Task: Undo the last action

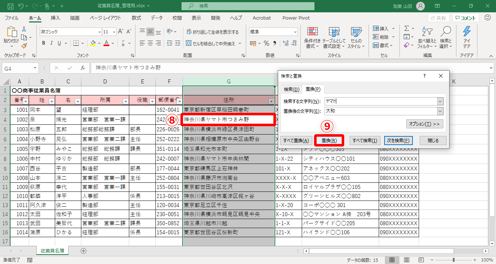Action: click(x=21, y=6)
